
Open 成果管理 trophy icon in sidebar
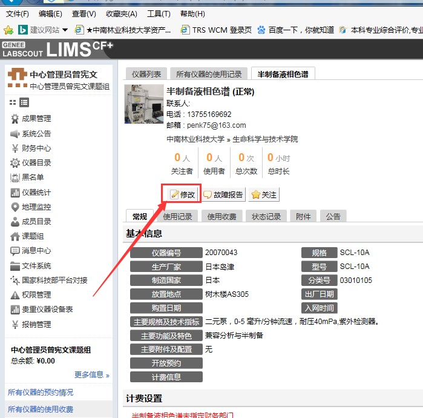point(15,119)
